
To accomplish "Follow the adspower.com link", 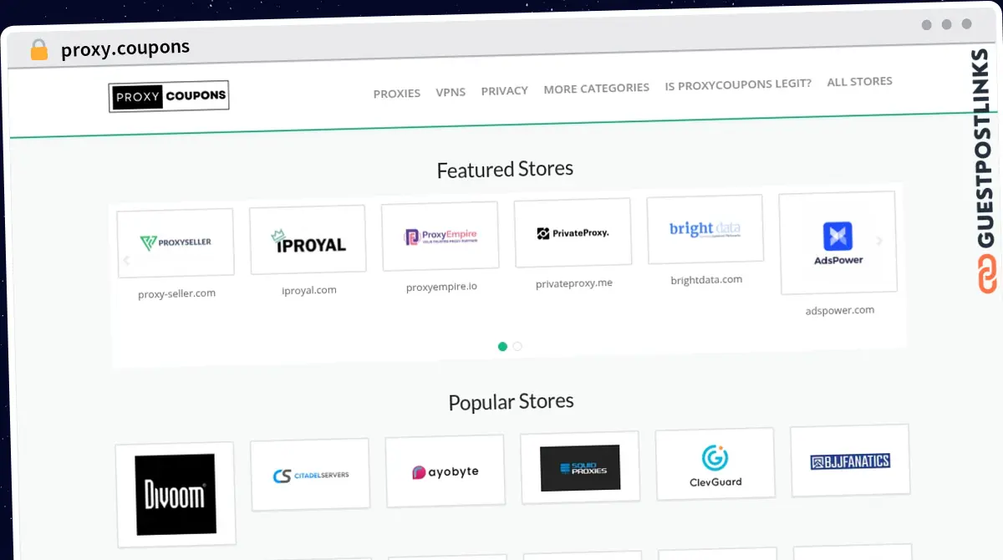I will coord(840,310).
